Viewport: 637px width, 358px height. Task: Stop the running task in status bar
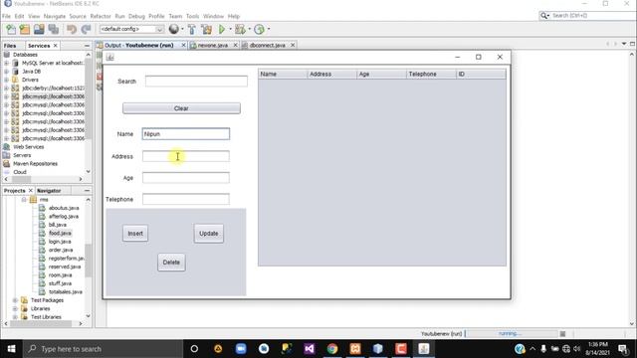tap(562, 334)
